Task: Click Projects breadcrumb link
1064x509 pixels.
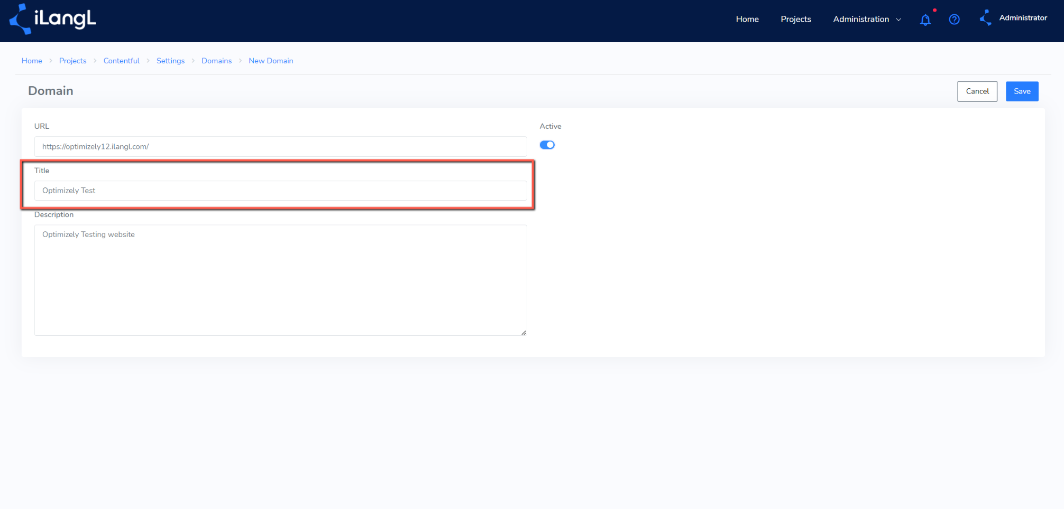Action: click(72, 61)
